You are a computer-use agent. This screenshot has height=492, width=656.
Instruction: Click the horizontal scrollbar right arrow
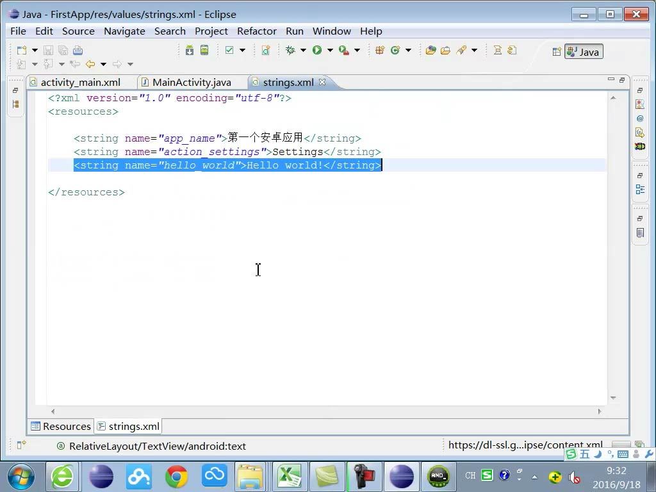pos(600,412)
